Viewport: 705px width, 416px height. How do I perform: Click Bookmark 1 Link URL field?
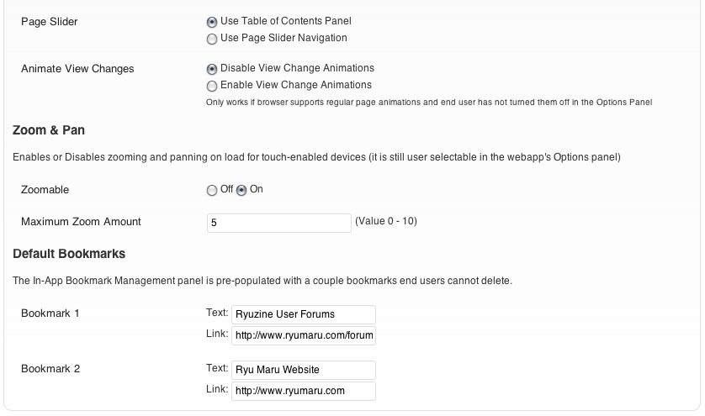point(304,336)
